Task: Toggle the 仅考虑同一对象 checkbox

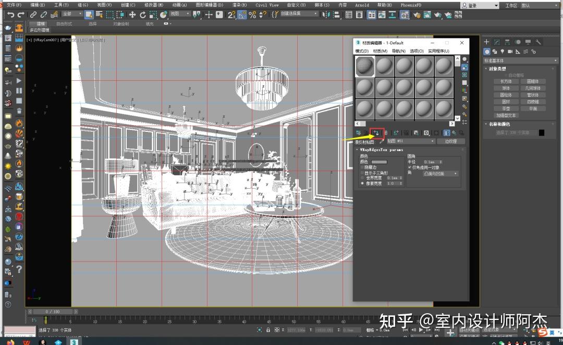Action: (x=410, y=167)
